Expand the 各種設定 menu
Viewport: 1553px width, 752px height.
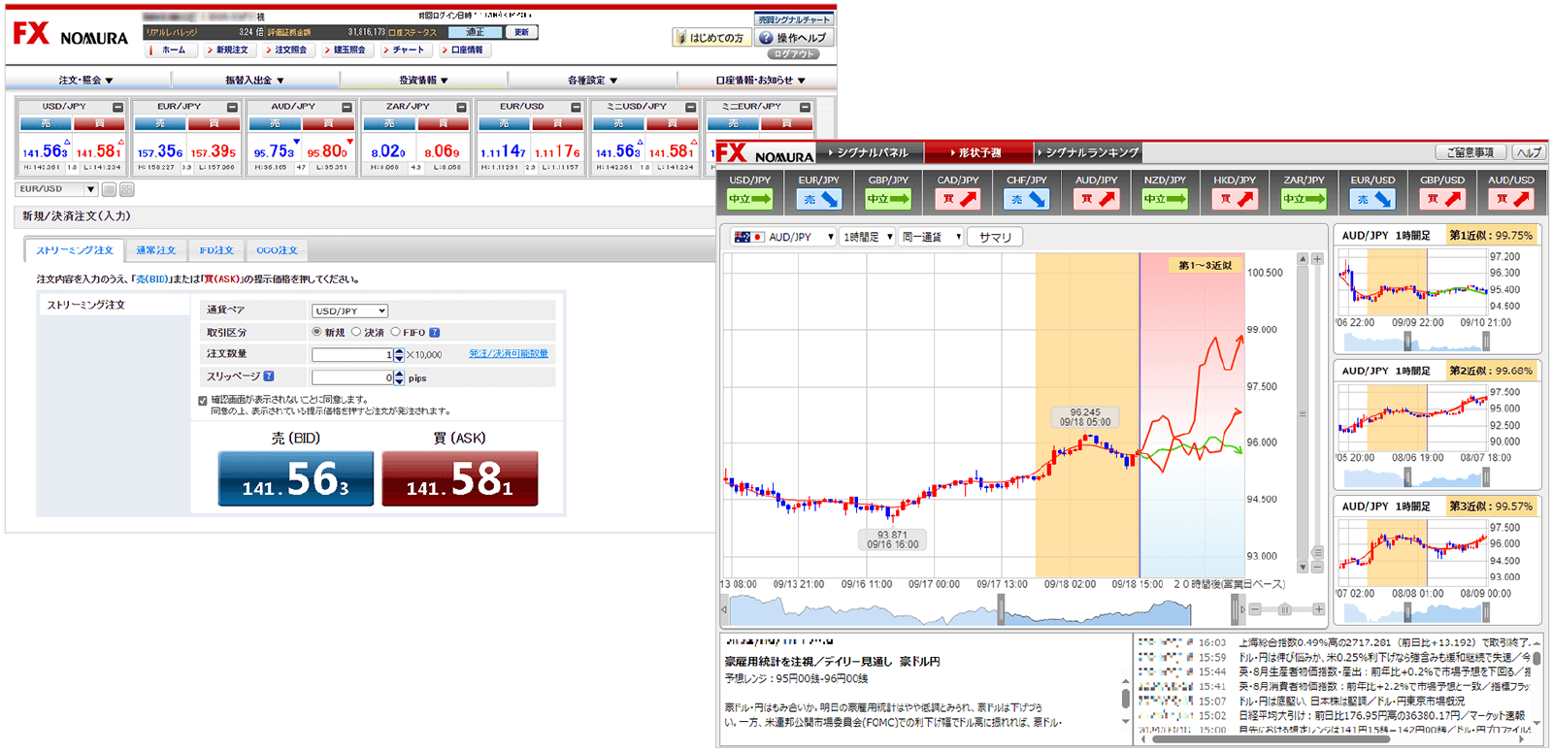click(592, 81)
